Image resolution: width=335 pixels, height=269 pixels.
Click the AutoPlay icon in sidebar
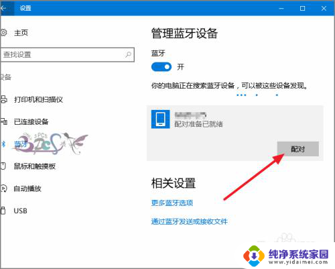4,189
